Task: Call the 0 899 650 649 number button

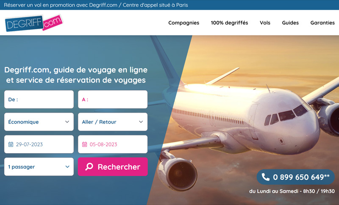Action: pyautogui.click(x=295, y=177)
